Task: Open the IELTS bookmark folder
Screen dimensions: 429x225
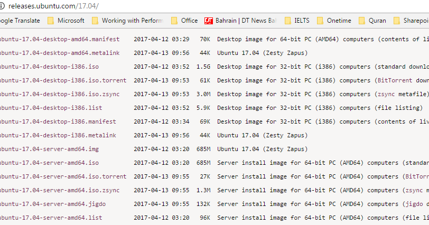Action: pos(297,21)
